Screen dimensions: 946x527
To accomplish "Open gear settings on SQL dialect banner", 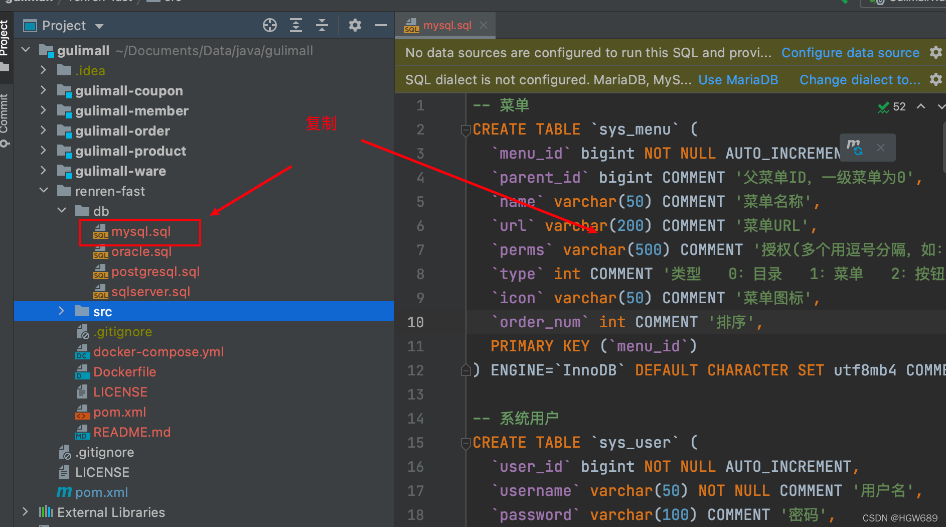I will (935, 79).
